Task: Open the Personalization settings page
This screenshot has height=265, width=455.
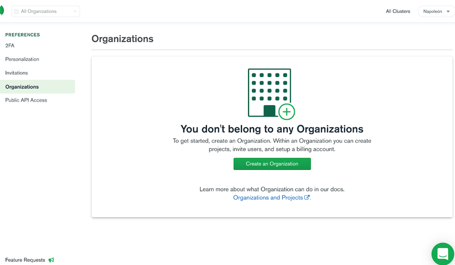Action: pyautogui.click(x=22, y=59)
